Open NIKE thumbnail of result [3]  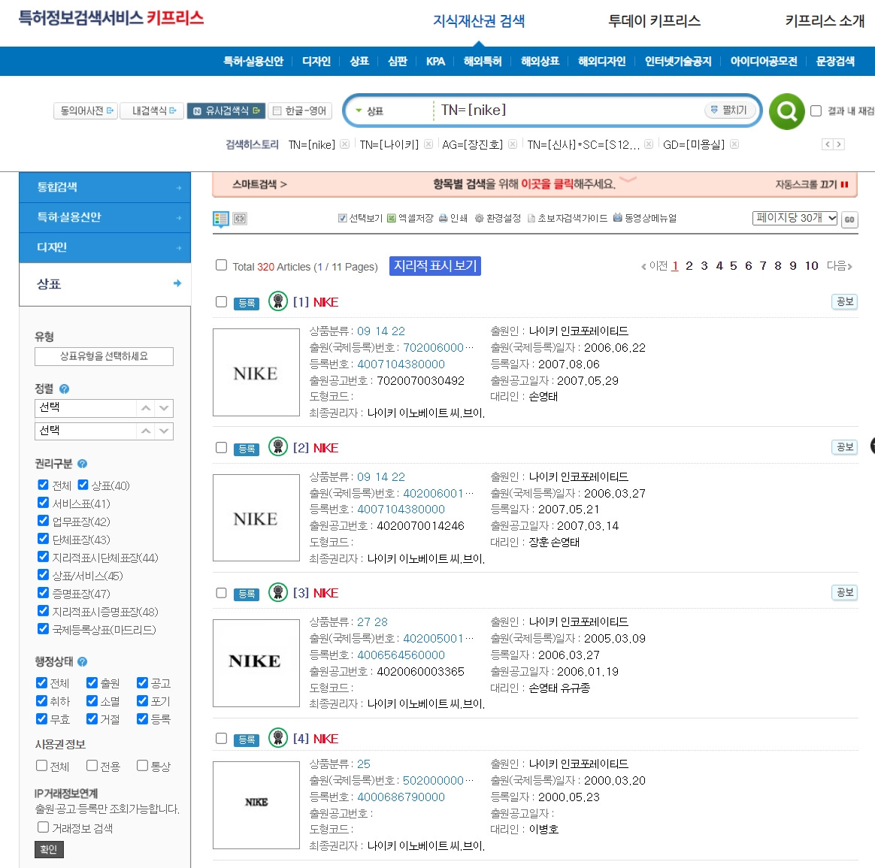tap(256, 663)
